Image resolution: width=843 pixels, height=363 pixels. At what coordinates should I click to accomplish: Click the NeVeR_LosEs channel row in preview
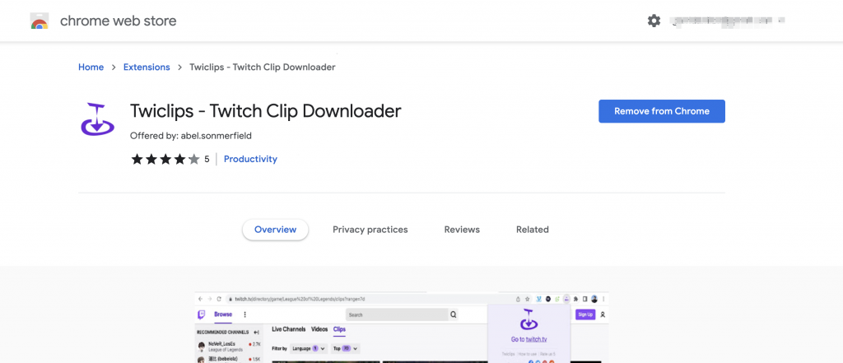227,347
